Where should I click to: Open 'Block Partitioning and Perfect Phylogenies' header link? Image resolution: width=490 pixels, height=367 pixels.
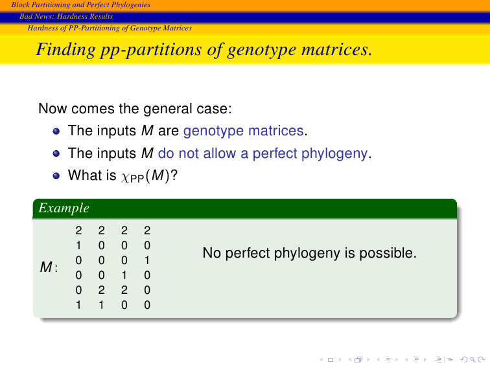click(80, 5)
